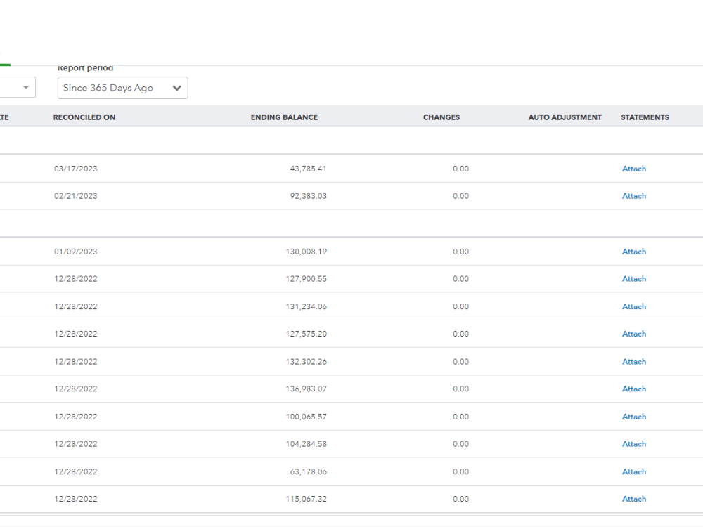Attach statement for the 43,785.41 balance row
This screenshot has height=527, width=703.
(634, 169)
